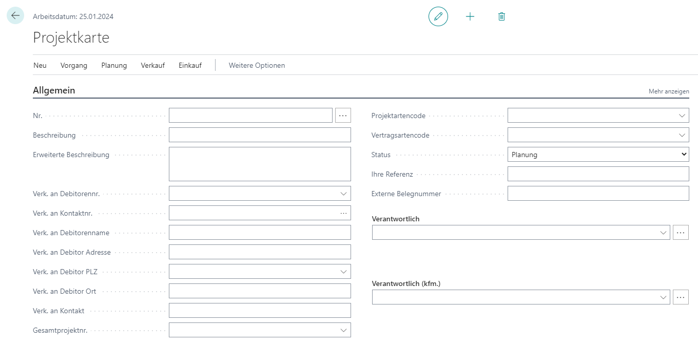Open the Neu menu
The image size is (698, 343).
pos(40,65)
